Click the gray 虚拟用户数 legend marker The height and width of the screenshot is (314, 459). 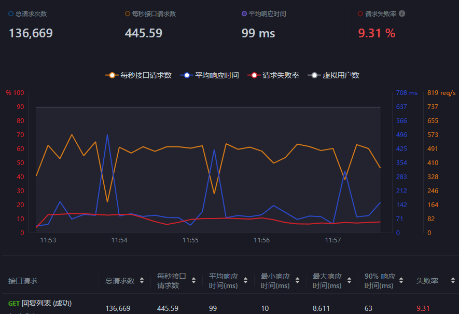pos(314,75)
